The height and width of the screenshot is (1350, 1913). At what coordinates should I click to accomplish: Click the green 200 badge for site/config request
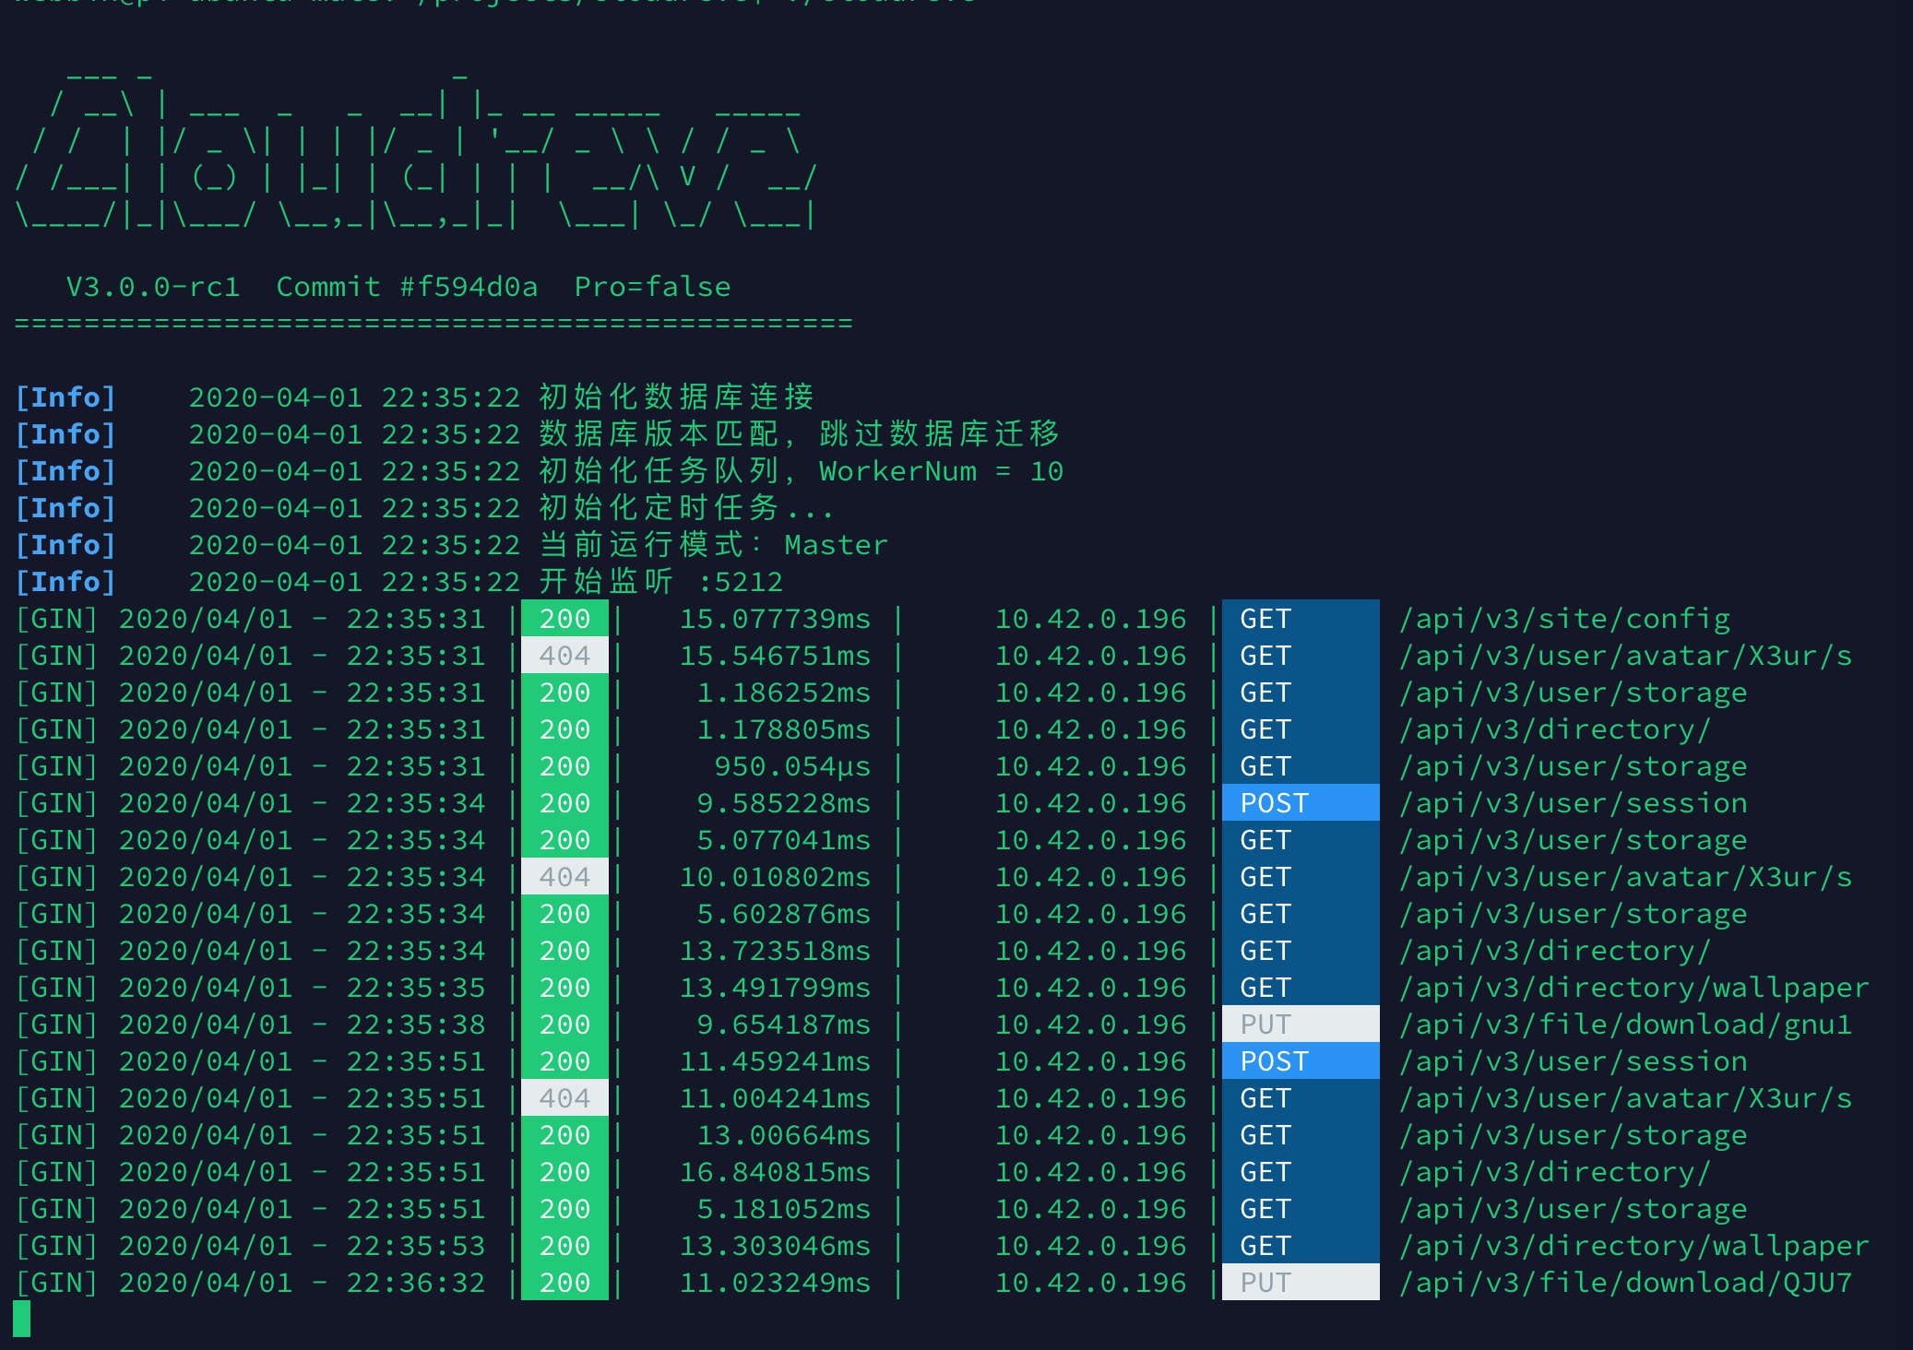[564, 619]
